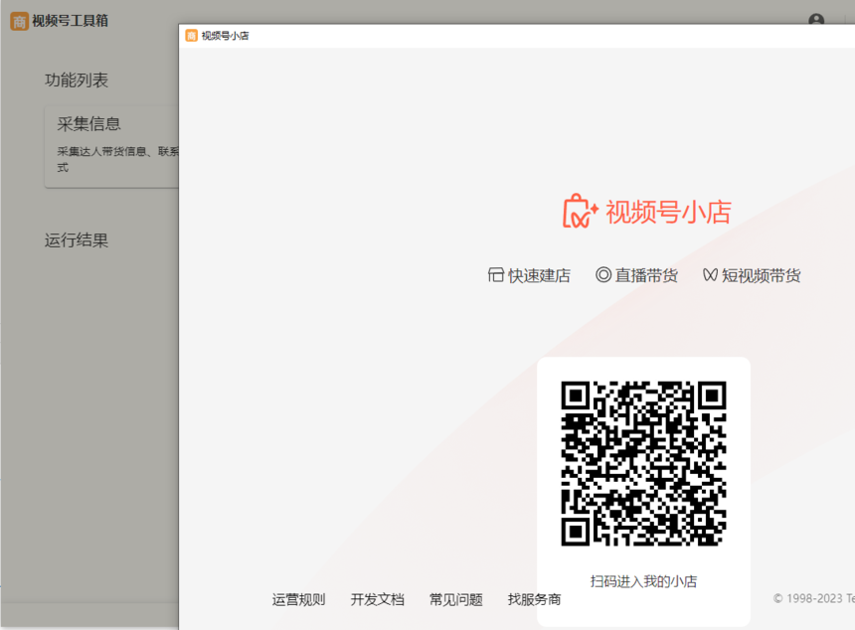Click the 直播带货 live broadcast icon
The height and width of the screenshot is (630, 855).
[x=603, y=274]
